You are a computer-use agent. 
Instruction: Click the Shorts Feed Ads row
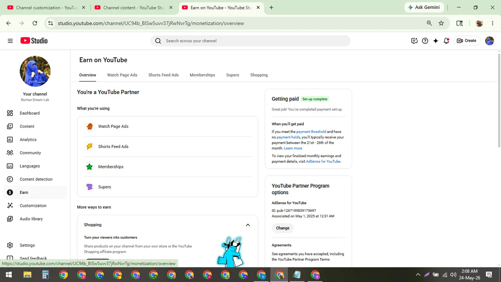(167, 147)
